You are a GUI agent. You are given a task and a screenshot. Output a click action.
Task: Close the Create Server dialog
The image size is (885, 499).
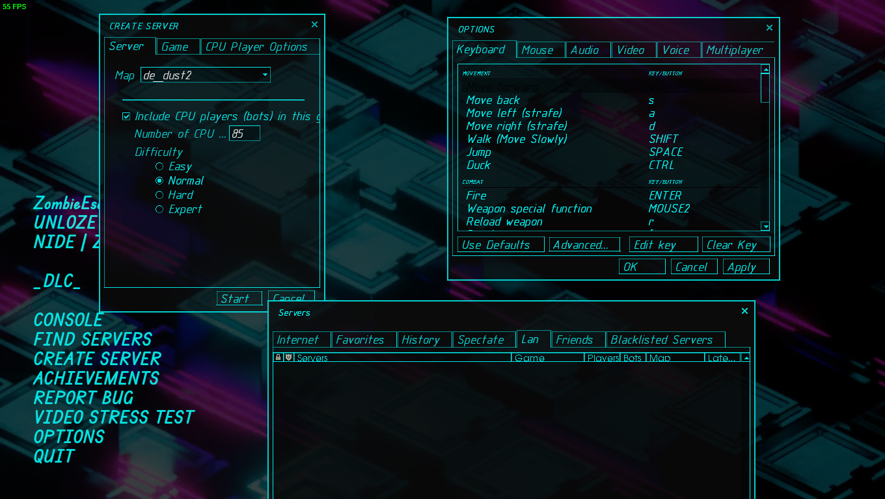(315, 25)
